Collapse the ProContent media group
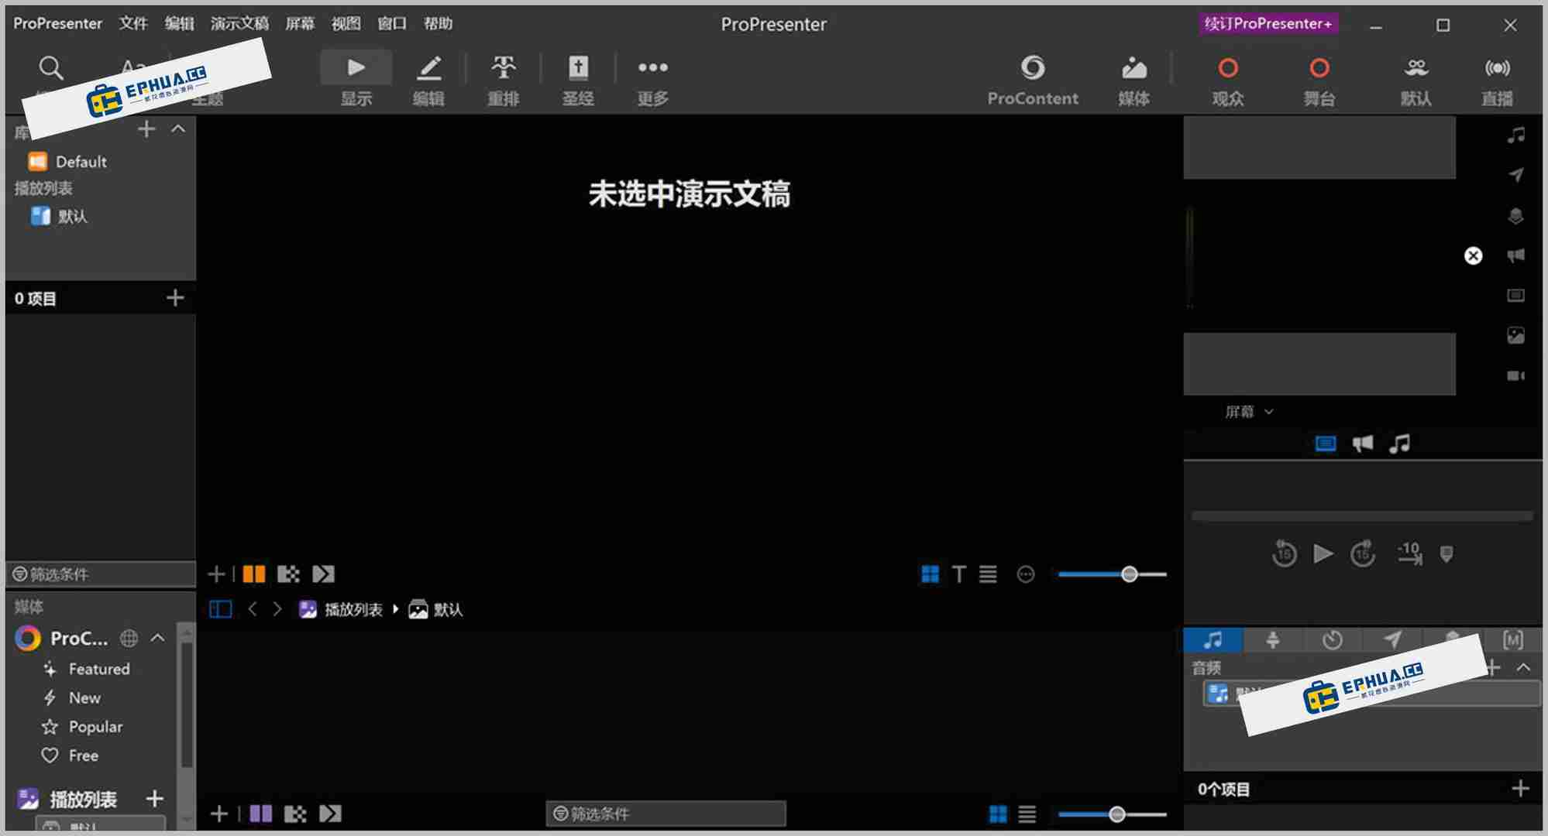Viewport: 1548px width, 836px height. coord(157,638)
